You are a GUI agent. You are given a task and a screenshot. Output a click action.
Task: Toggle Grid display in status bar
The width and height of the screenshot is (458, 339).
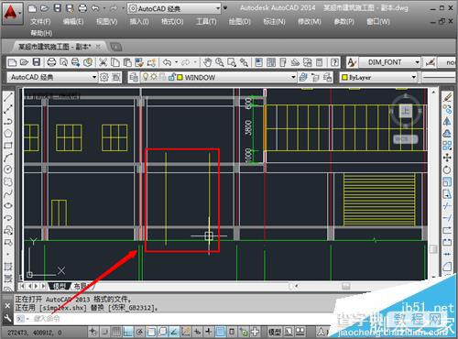116,332
